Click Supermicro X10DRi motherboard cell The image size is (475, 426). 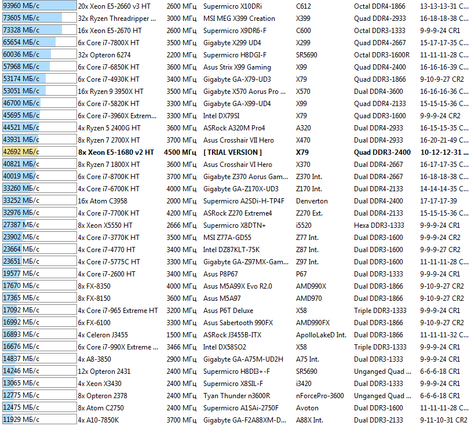[232, 6]
